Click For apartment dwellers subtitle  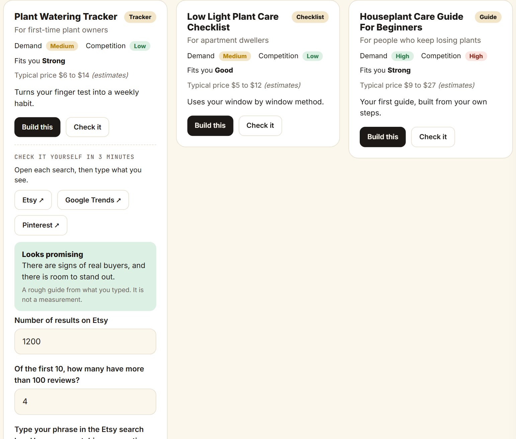228,40
